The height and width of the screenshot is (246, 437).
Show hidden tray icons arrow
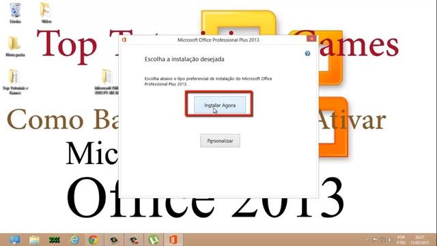[367, 240]
